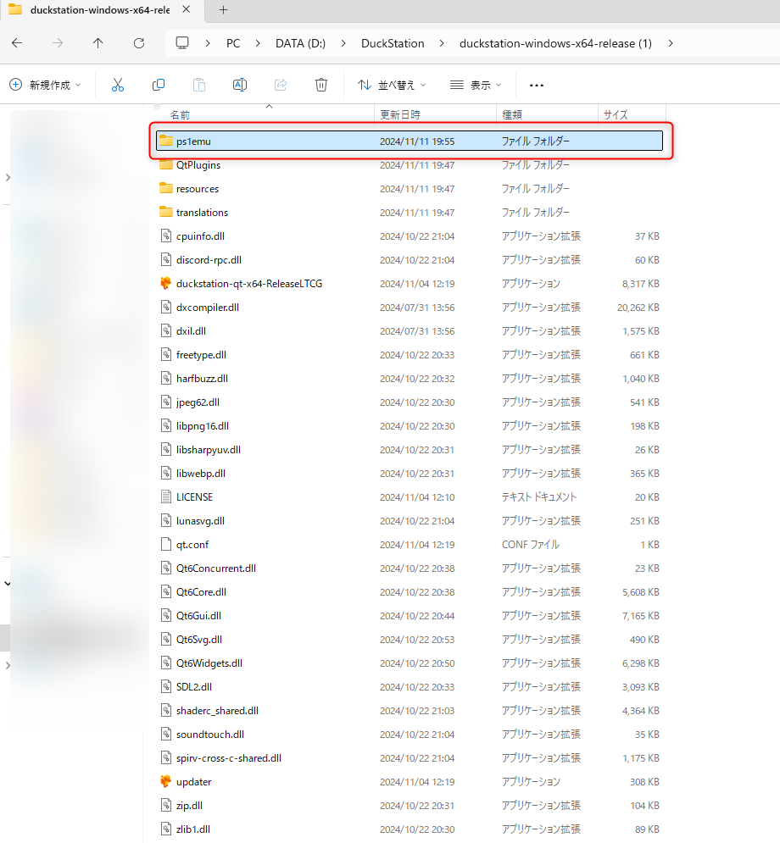This screenshot has width=780, height=843.
Task: Click the ps1emu folder icon
Action: 165,141
